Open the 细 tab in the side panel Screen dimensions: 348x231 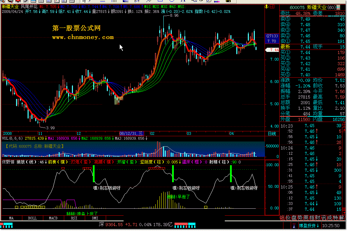pos(282,218)
